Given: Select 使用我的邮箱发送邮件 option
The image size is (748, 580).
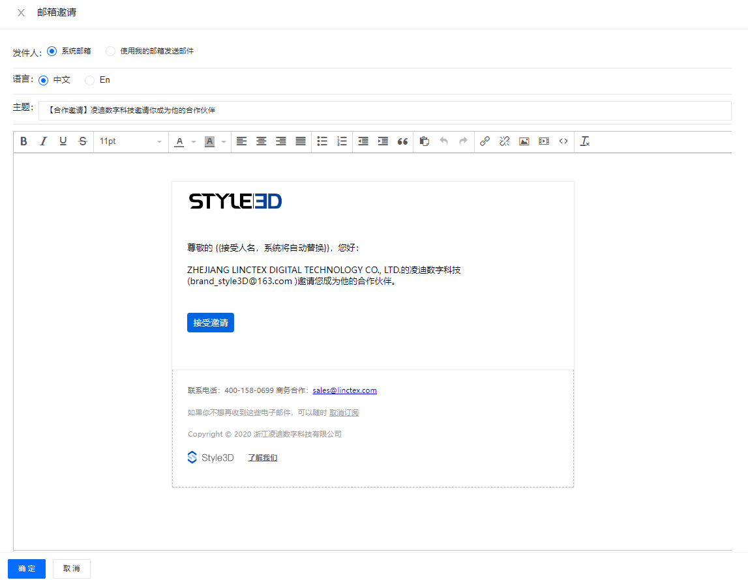Looking at the screenshot, I should tap(110, 51).
